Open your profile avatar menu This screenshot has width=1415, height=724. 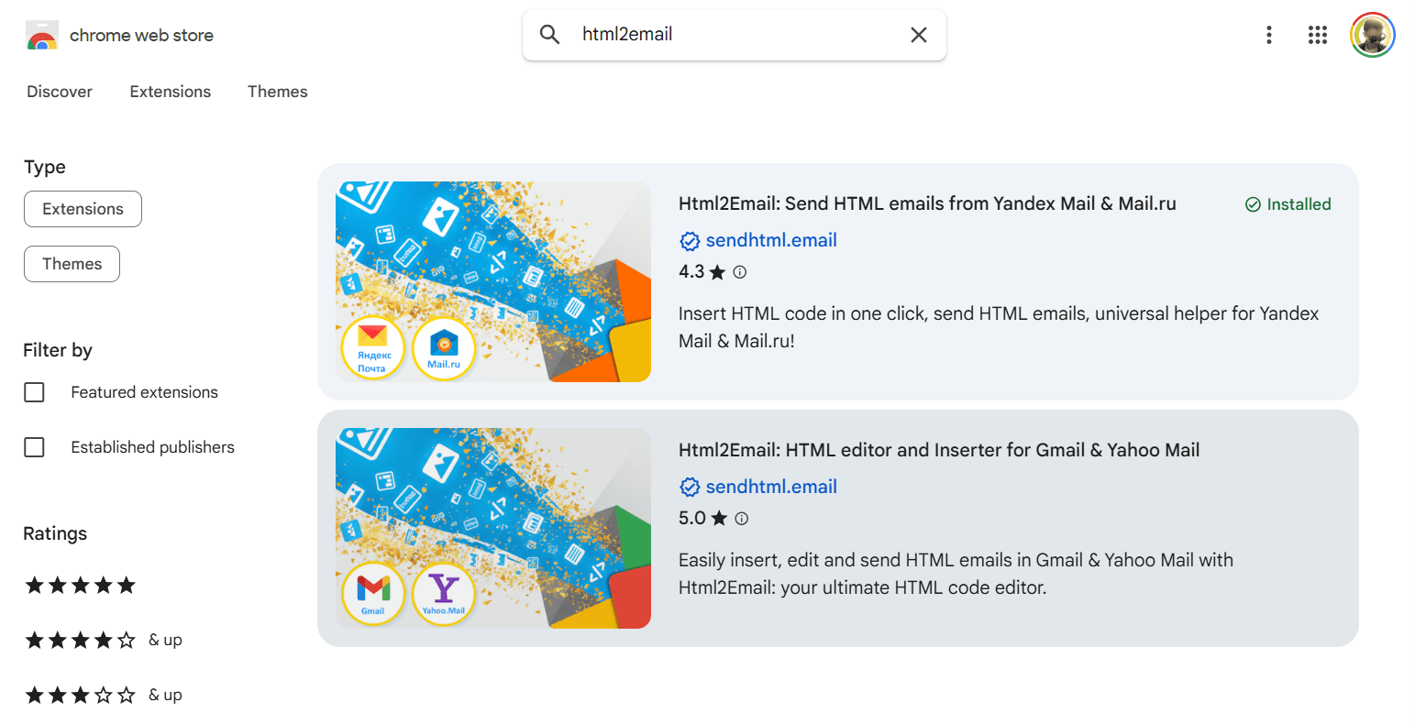[x=1372, y=34]
